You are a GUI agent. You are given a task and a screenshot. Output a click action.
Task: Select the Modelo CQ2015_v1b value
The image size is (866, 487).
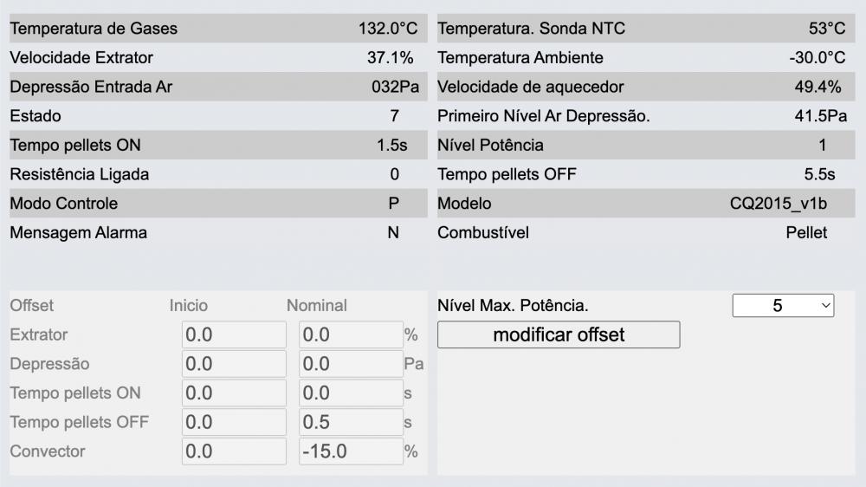pyautogui.click(x=779, y=204)
